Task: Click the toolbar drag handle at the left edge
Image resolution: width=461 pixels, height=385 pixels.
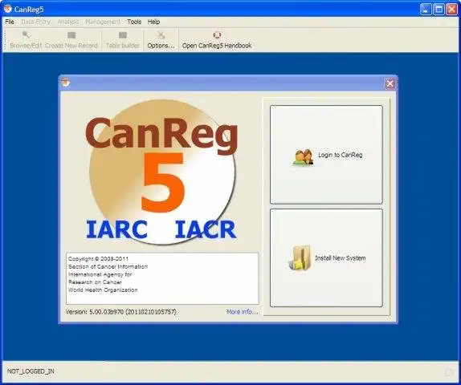Action: point(5,39)
